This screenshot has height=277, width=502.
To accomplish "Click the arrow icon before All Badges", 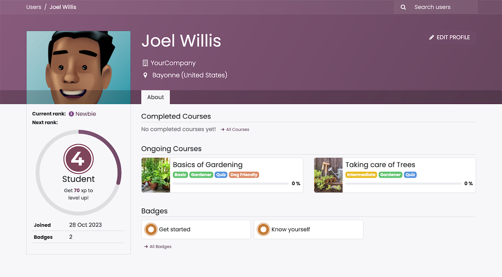I will tap(146, 246).
